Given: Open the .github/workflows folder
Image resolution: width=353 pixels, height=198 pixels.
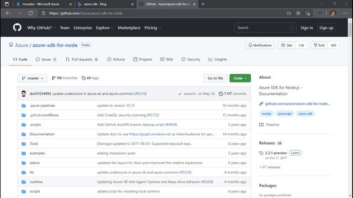Looking at the screenshot, I should click(44, 115).
